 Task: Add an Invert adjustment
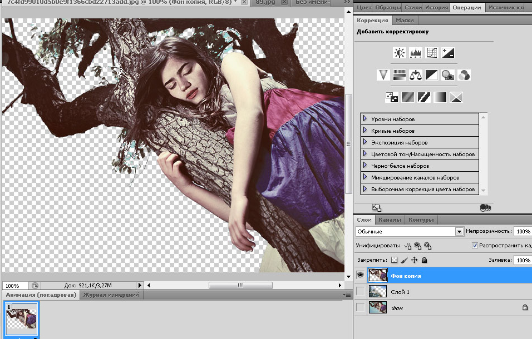392,97
